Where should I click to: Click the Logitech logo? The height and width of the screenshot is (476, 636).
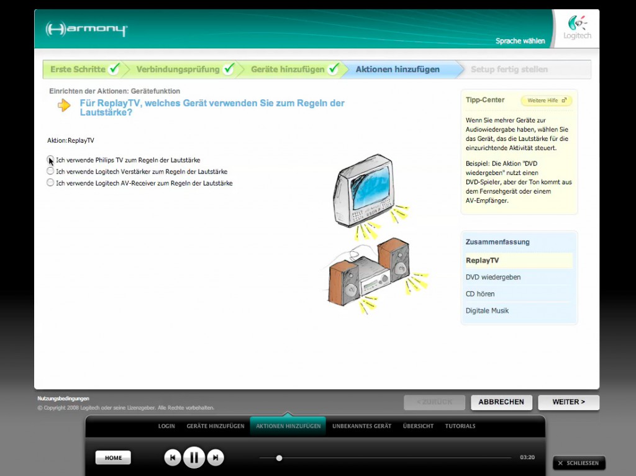coord(577,27)
